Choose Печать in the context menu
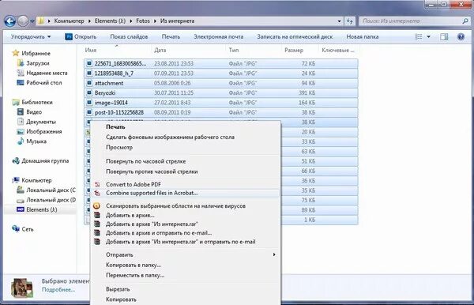This screenshot has width=474, height=305. [186, 127]
